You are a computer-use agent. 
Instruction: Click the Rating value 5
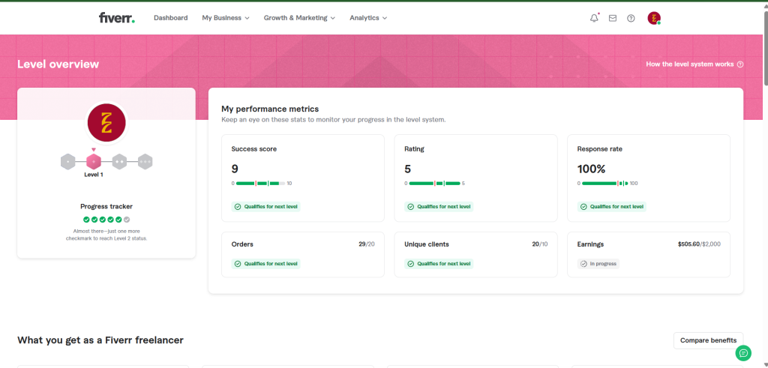pyautogui.click(x=407, y=169)
